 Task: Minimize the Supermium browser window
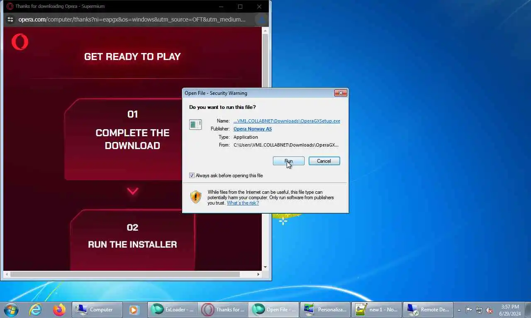tap(222, 7)
